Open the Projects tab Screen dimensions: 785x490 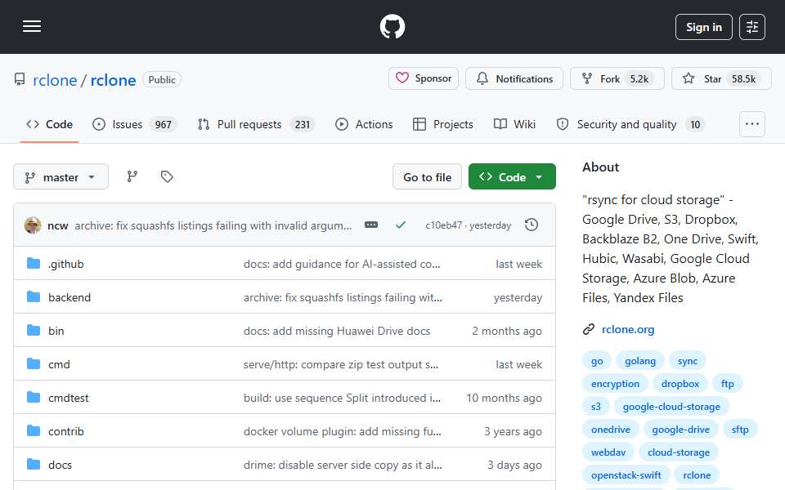[443, 124]
